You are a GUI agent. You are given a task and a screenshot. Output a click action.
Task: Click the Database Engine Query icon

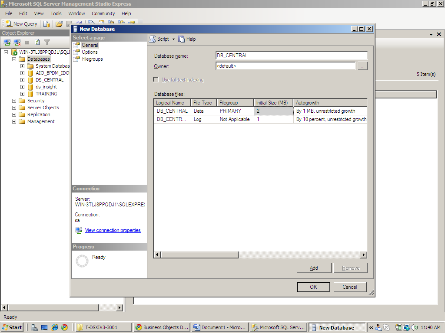(46, 24)
